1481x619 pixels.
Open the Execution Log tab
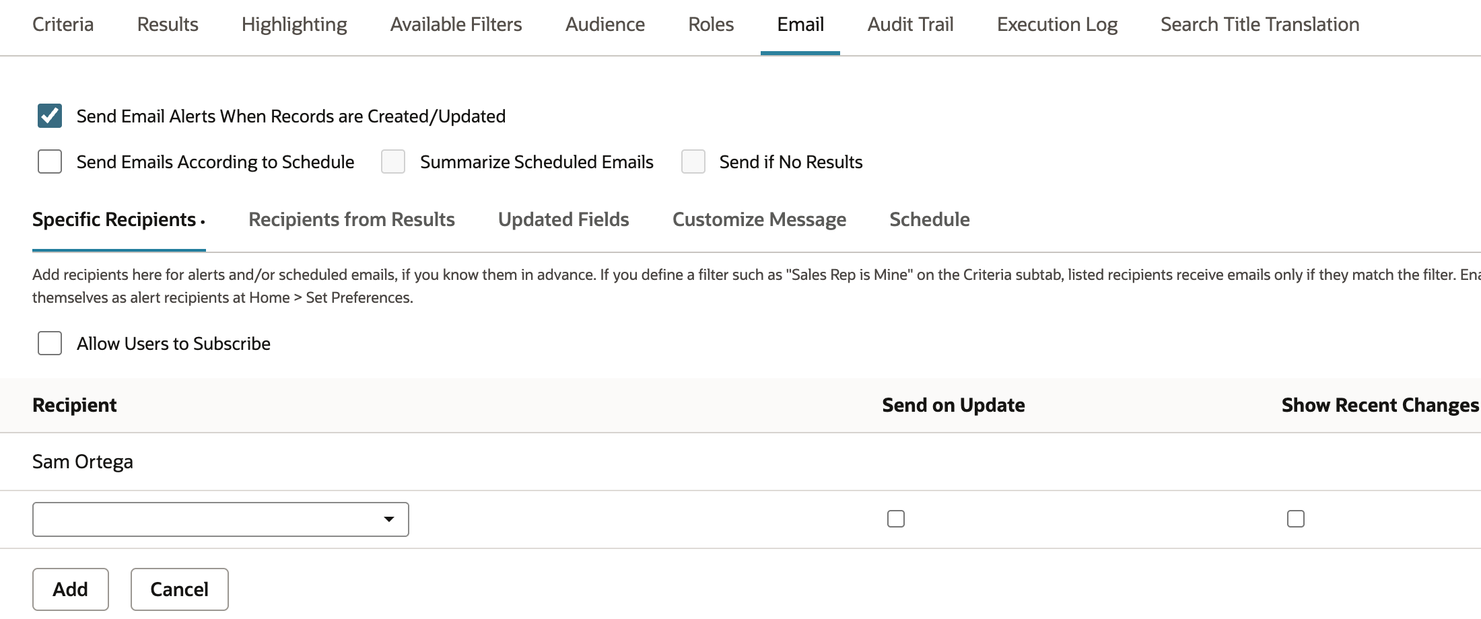click(1057, 25)
